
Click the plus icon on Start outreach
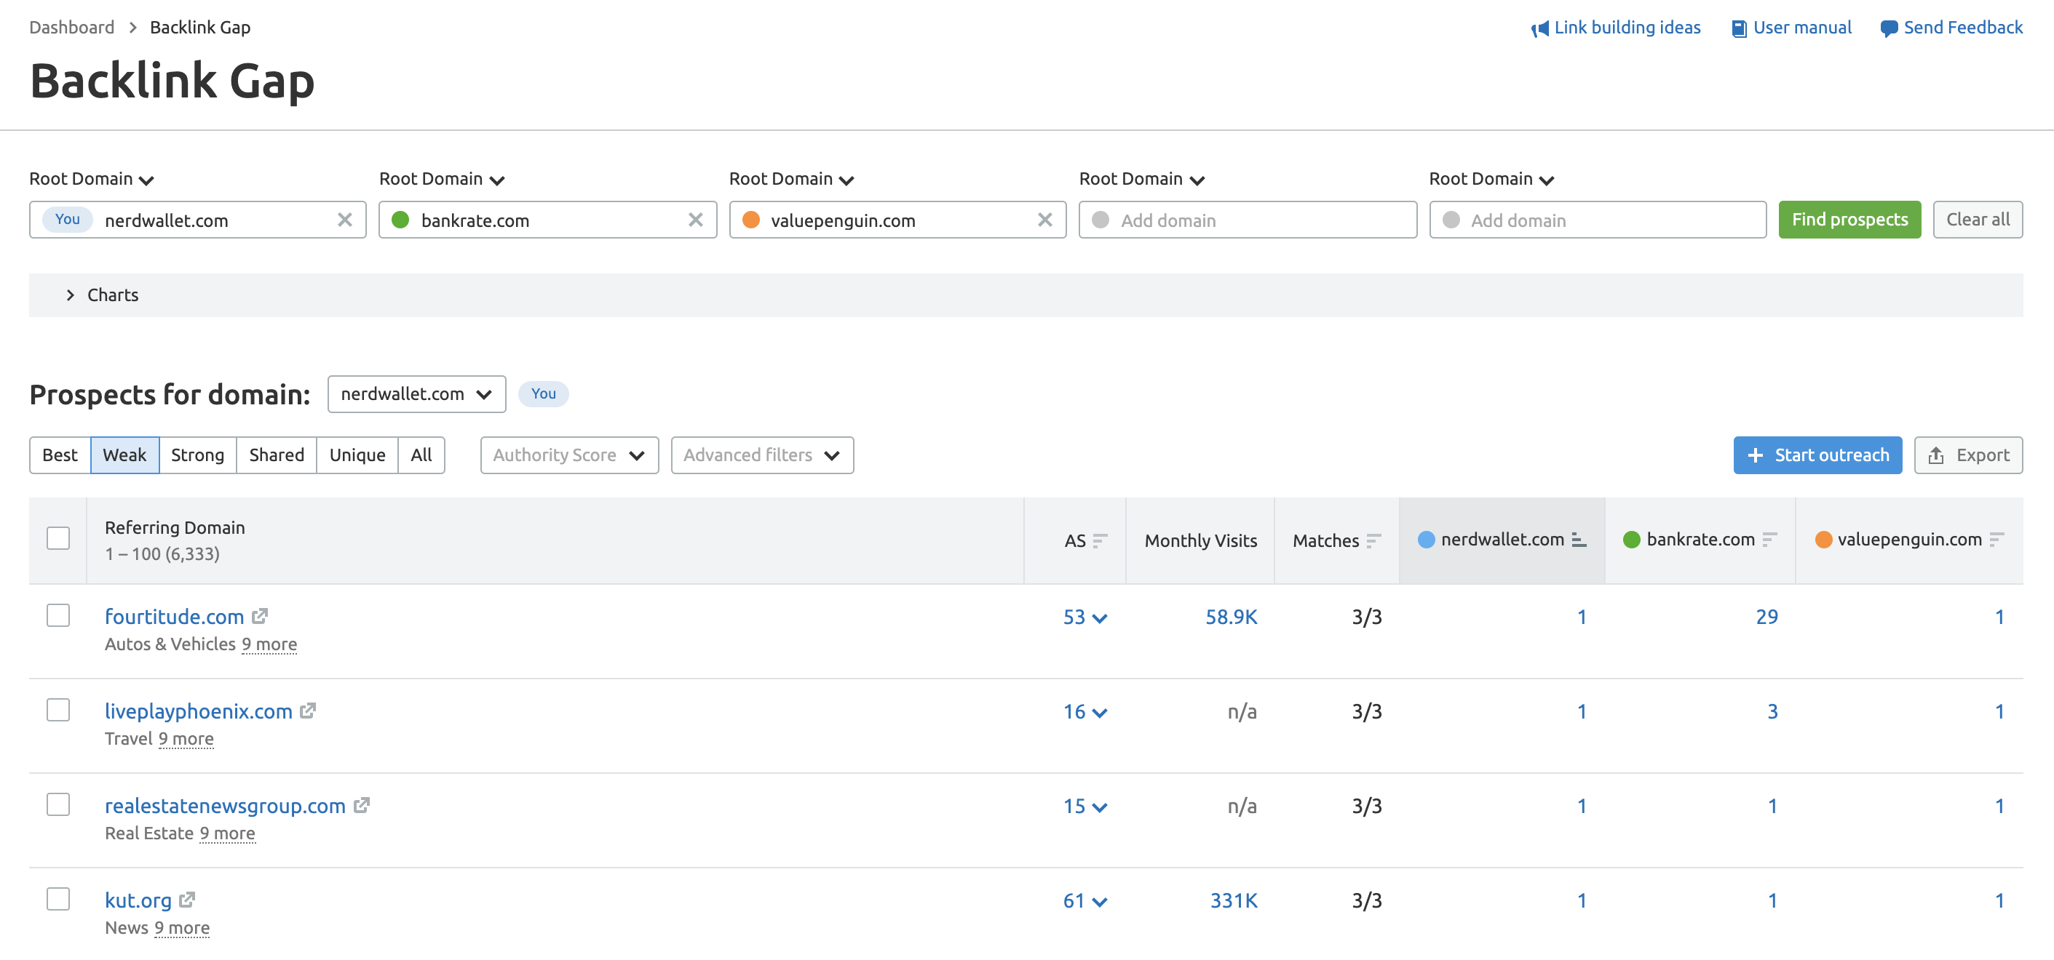1755,455
